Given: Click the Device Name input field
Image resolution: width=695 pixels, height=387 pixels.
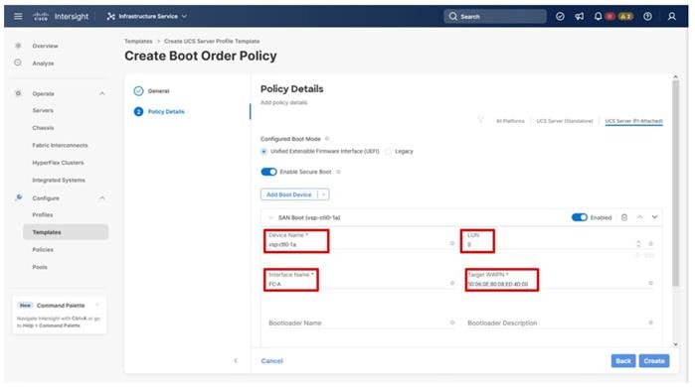Looking at the screenshot, I should tap(357, 244).
